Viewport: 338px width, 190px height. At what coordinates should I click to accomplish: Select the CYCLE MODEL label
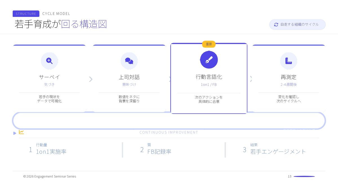tap(56, 14)
